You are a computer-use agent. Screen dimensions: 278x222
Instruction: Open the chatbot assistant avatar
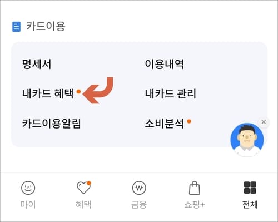(x=247, y=140)
